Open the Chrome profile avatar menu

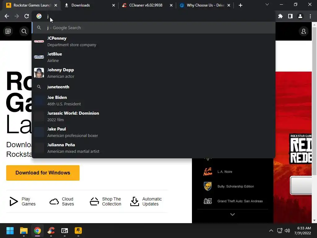[x=300, y=16]
